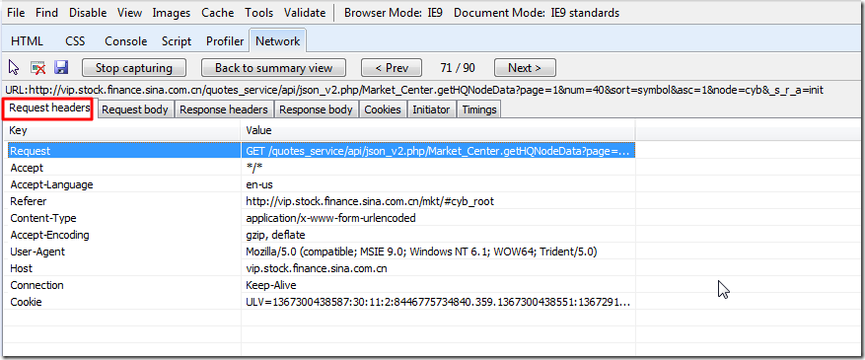
Task: Select the Accept-Encoding row
Action: coord(322,235)
